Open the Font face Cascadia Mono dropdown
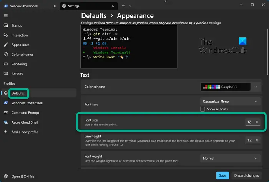The width and height of the screenshot is (269, 182). click(230, 102)
